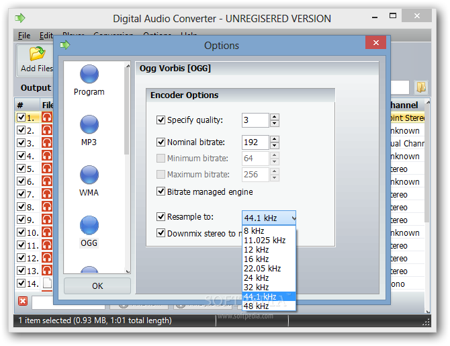The width and height of the screenshot is (450, 346).
Task: Click OK button in Options dialog
Action: pos(97,286)
